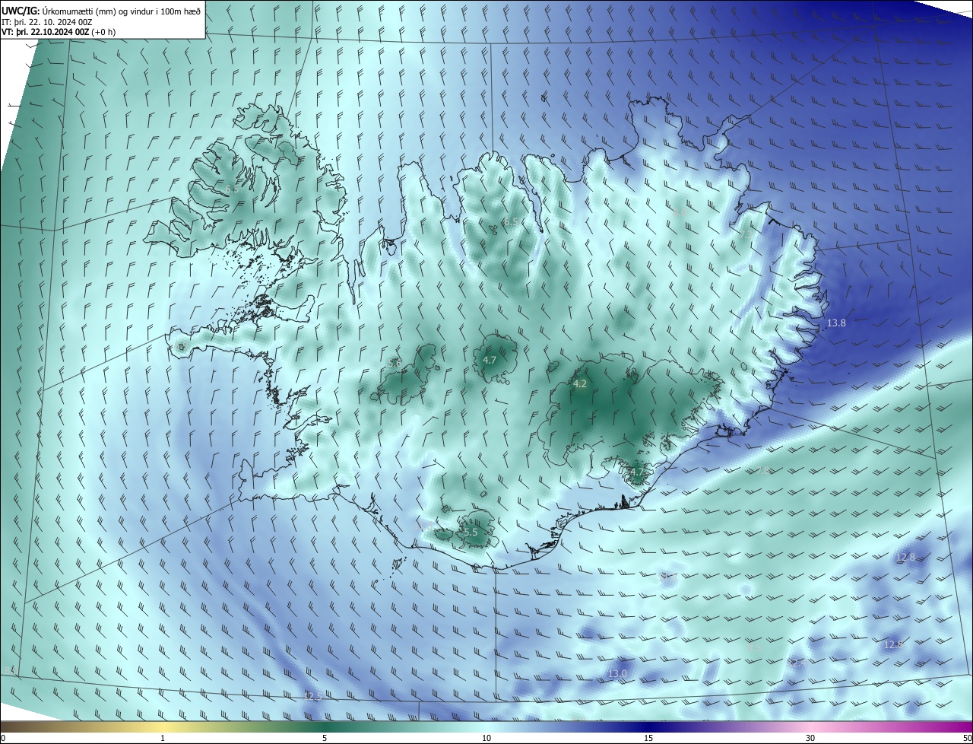Click the map title "UWC/IG: Úrkomumætti (mm) og vindur í 100m hæð"
The image size is (973, 744).
coord(102,11)
